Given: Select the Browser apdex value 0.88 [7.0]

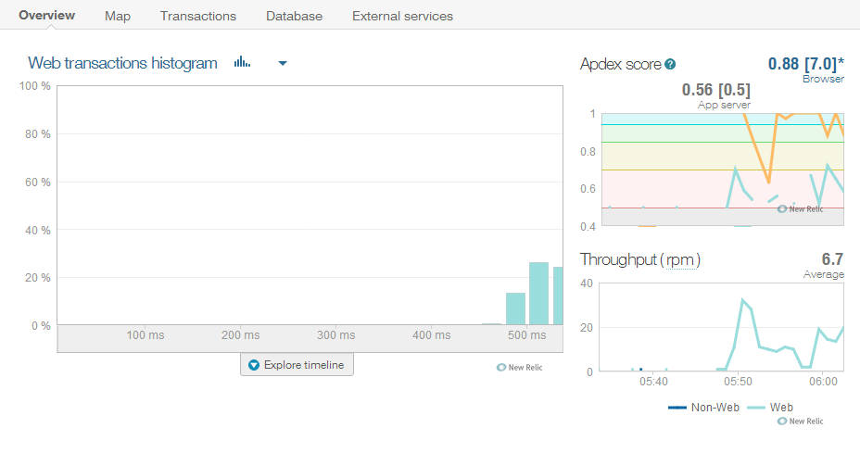Looking at the screenshot, I should click(805, 64).
